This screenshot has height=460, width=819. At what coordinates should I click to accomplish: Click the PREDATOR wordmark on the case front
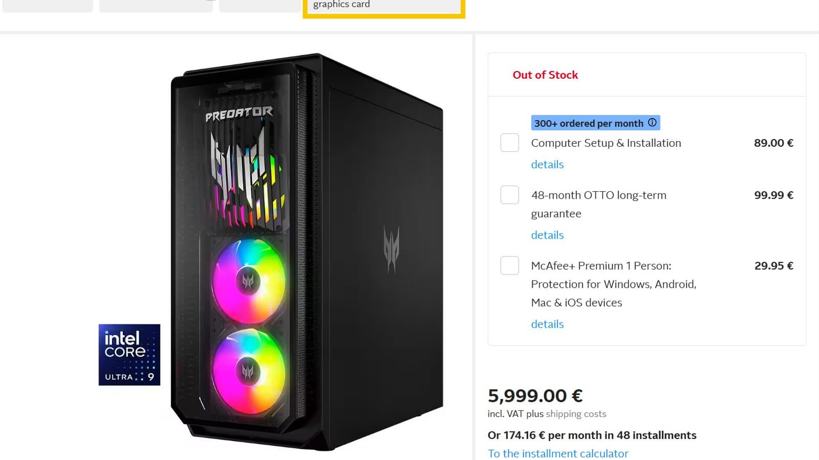click(239, 114)
